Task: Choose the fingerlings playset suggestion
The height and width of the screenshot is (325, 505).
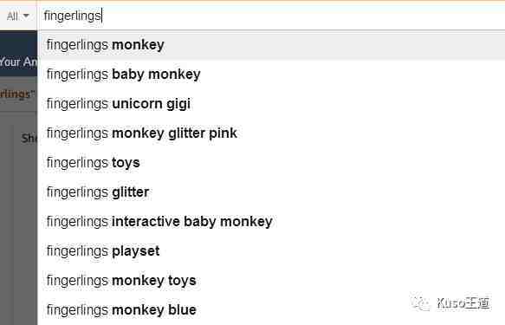Action: 271,251
